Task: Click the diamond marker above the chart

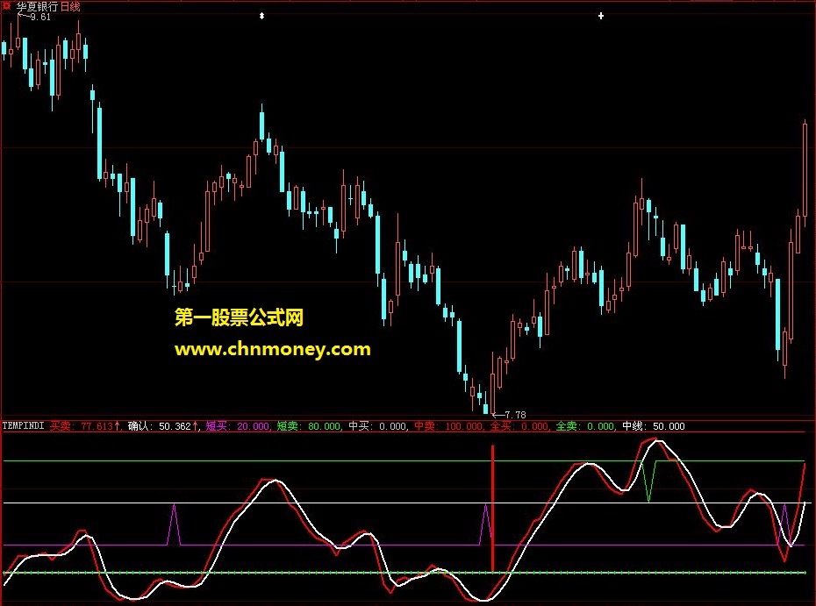Action: pyautogui.click(x=261, y=16)
